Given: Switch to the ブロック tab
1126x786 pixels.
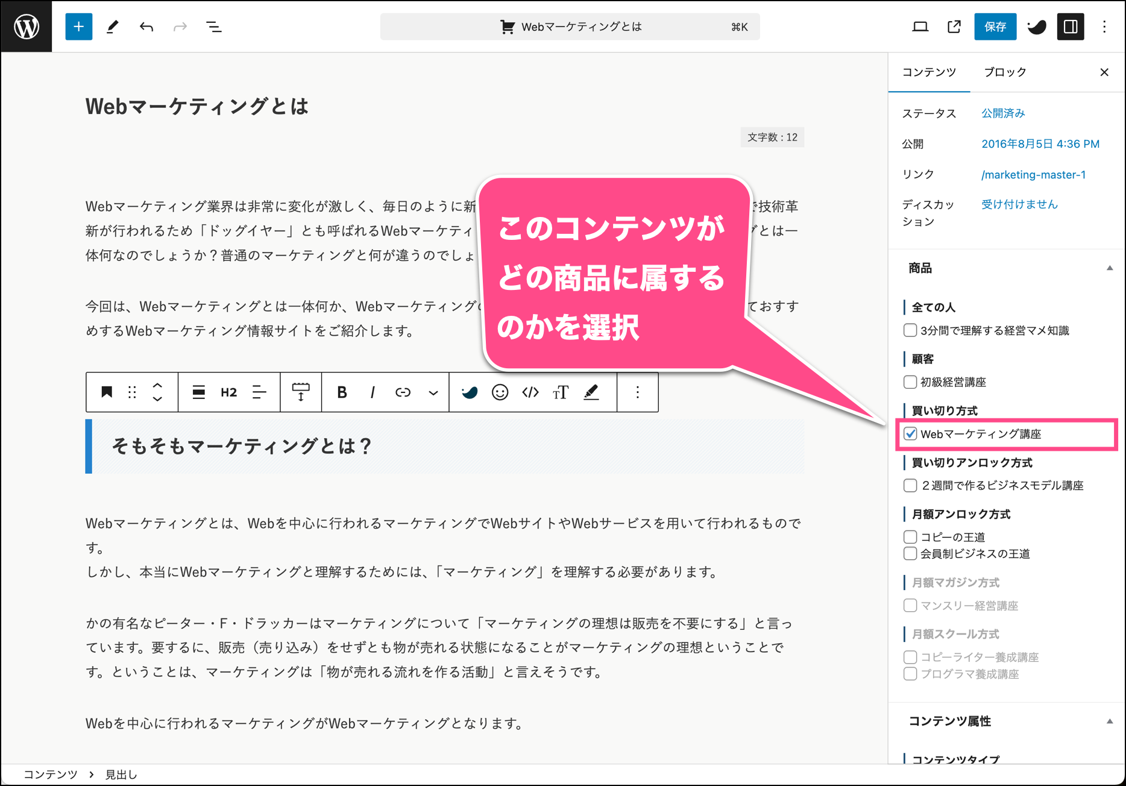Looking at the screenshot, I should [x=1005, y=72].
